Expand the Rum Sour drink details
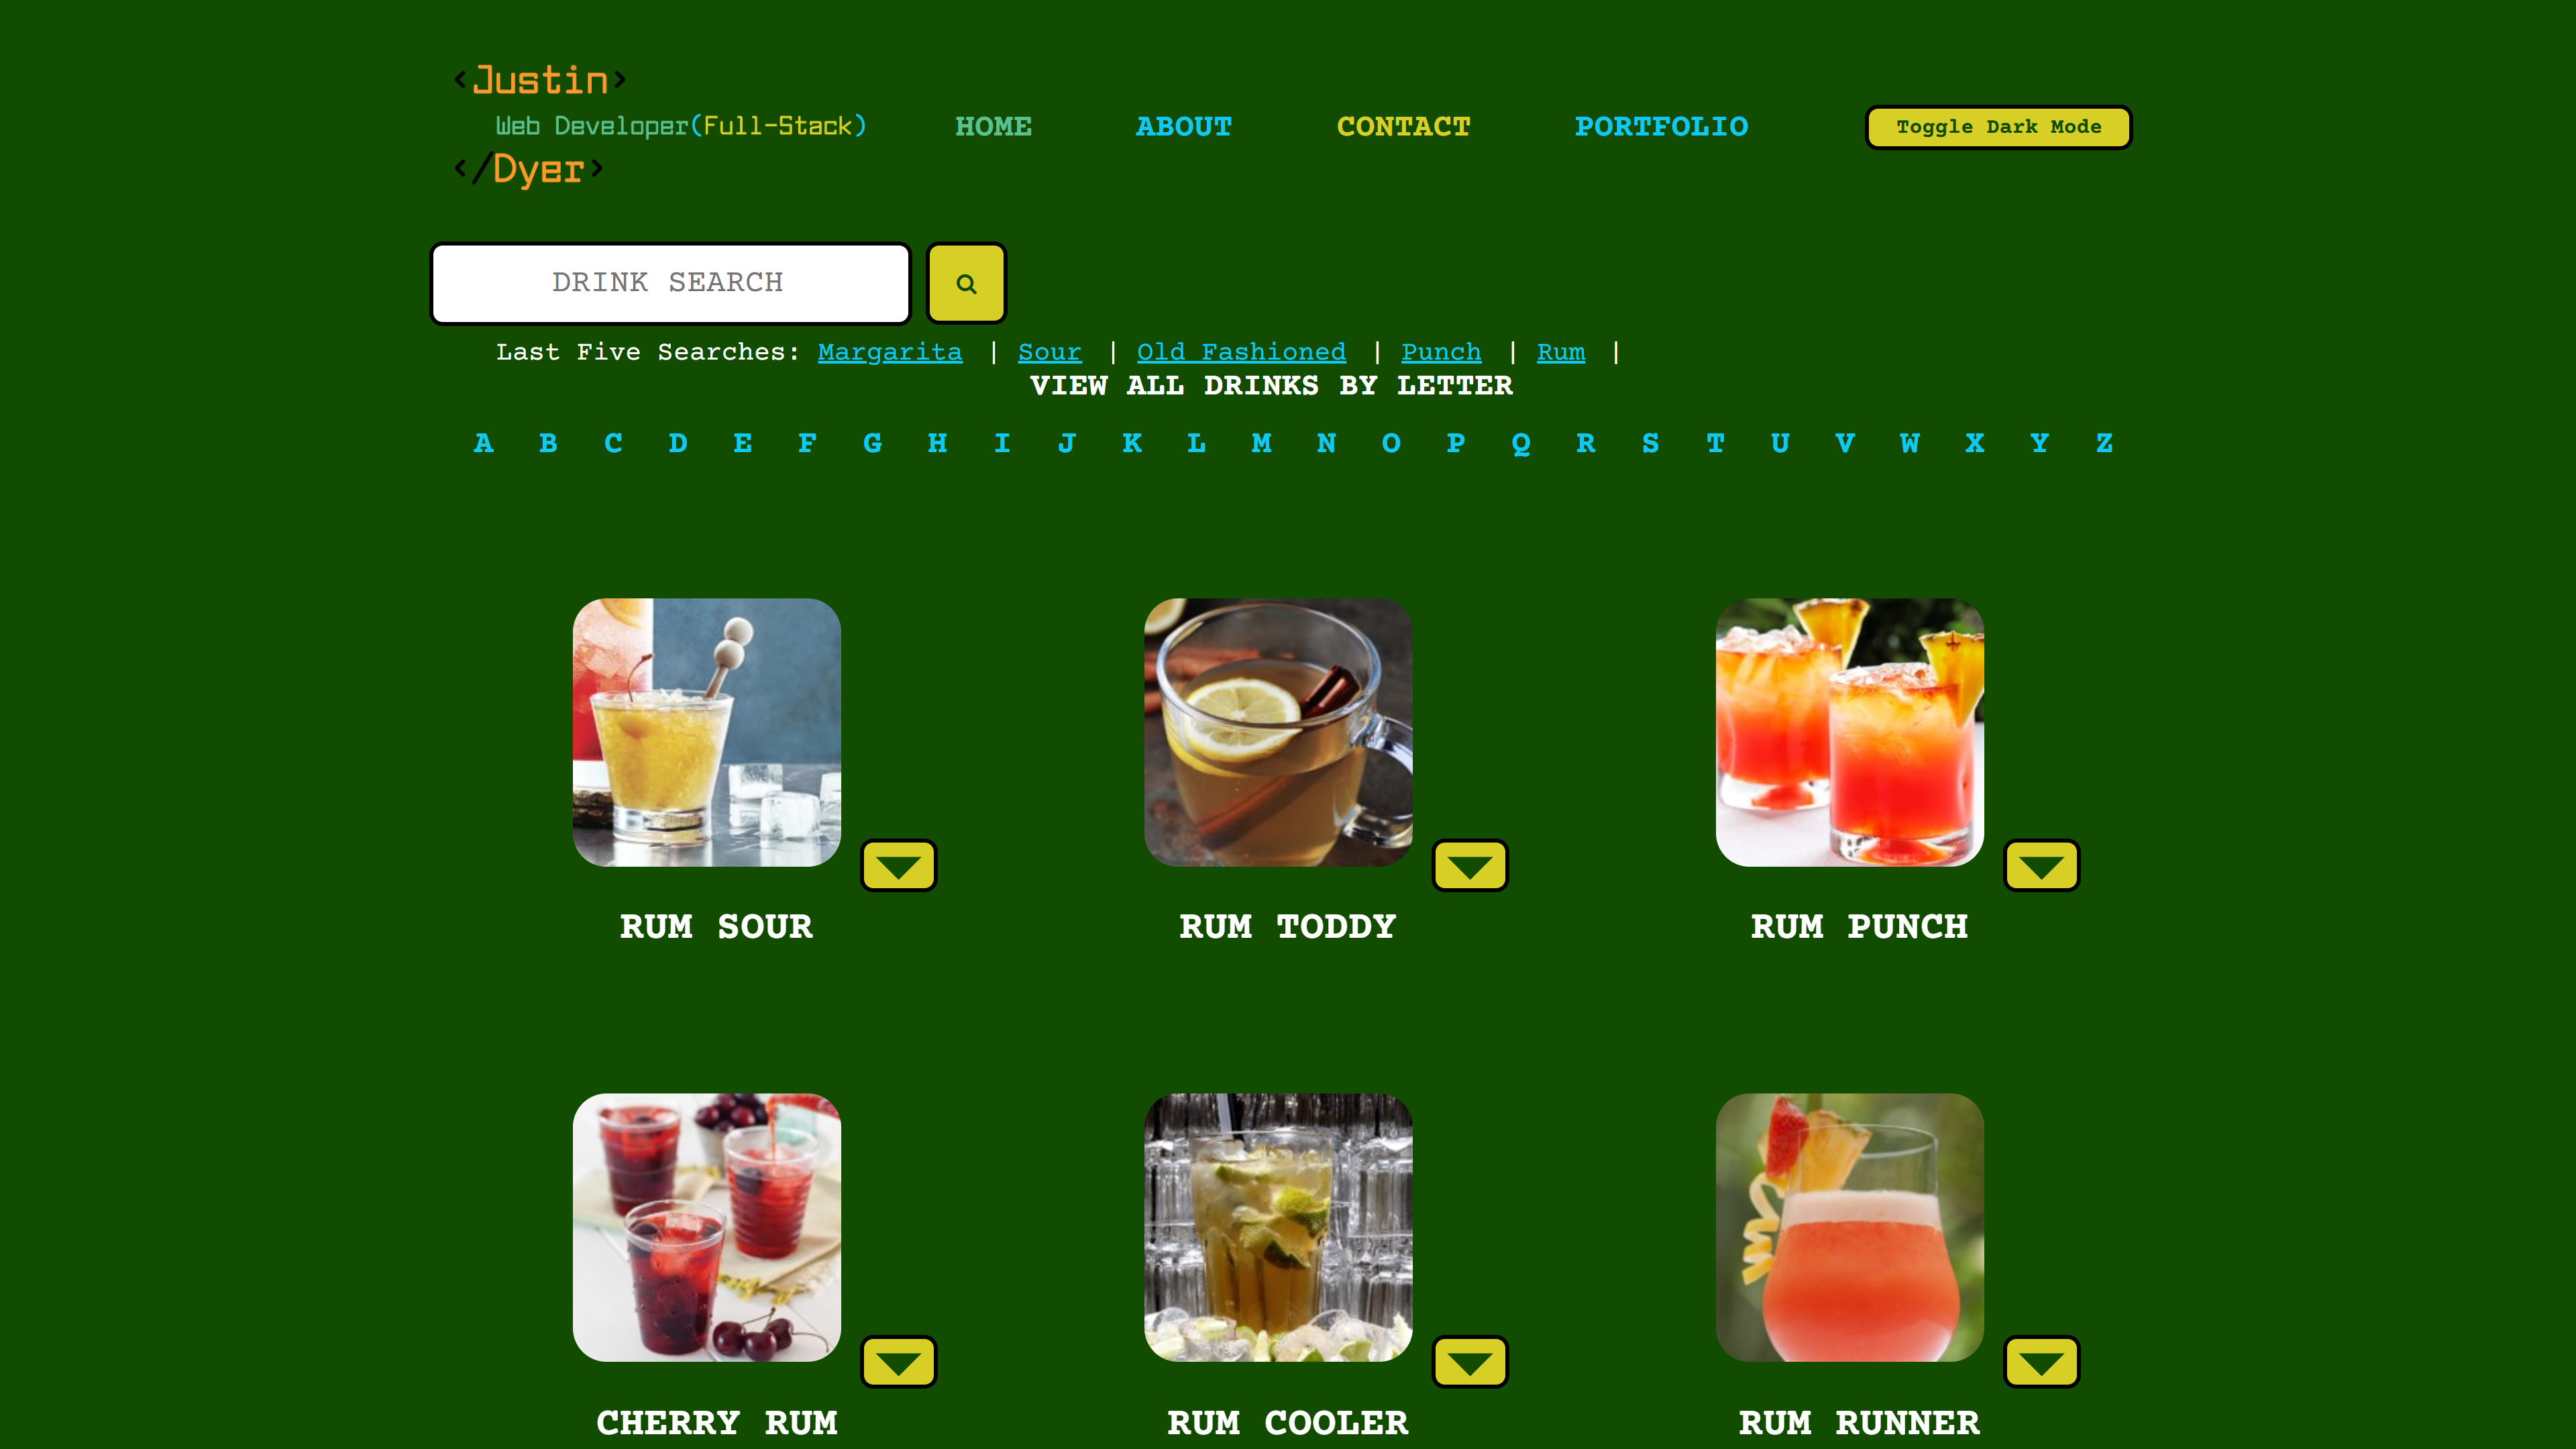This screenshot has width=2576, height=1449. [x=897, y=865]
